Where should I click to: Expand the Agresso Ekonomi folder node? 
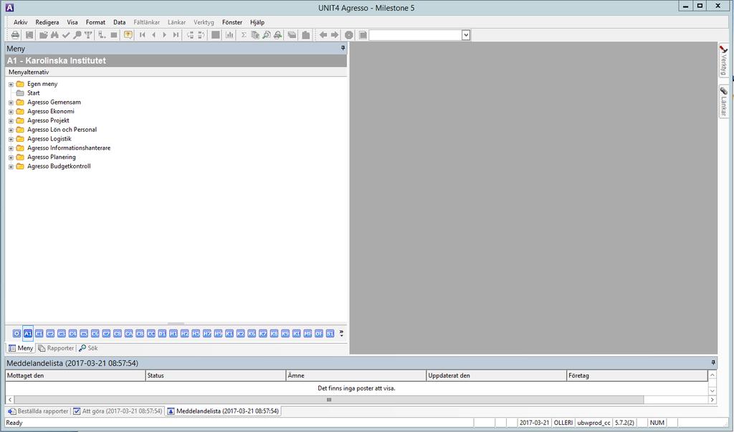coord(11,112)
